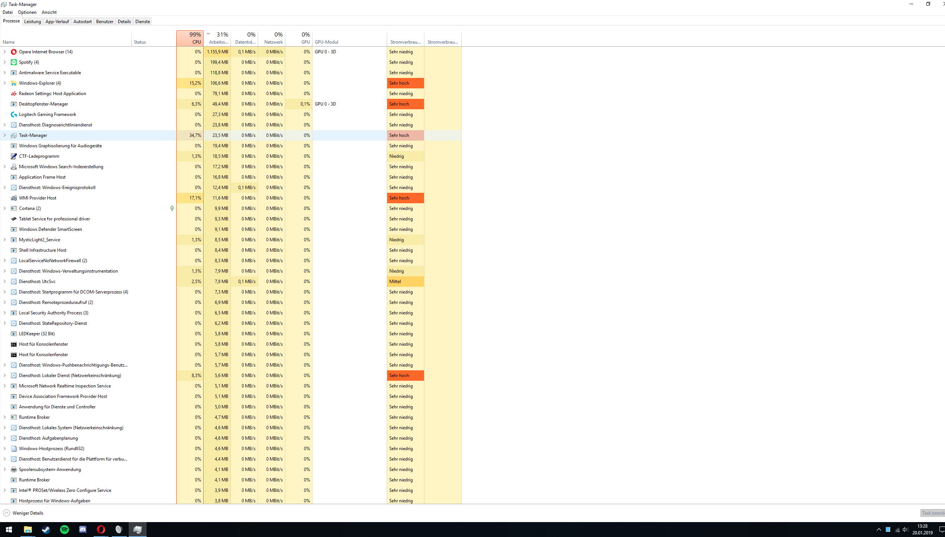Click the Spotify process icon in list
The image size is (945, 537).
click(14, 62)
